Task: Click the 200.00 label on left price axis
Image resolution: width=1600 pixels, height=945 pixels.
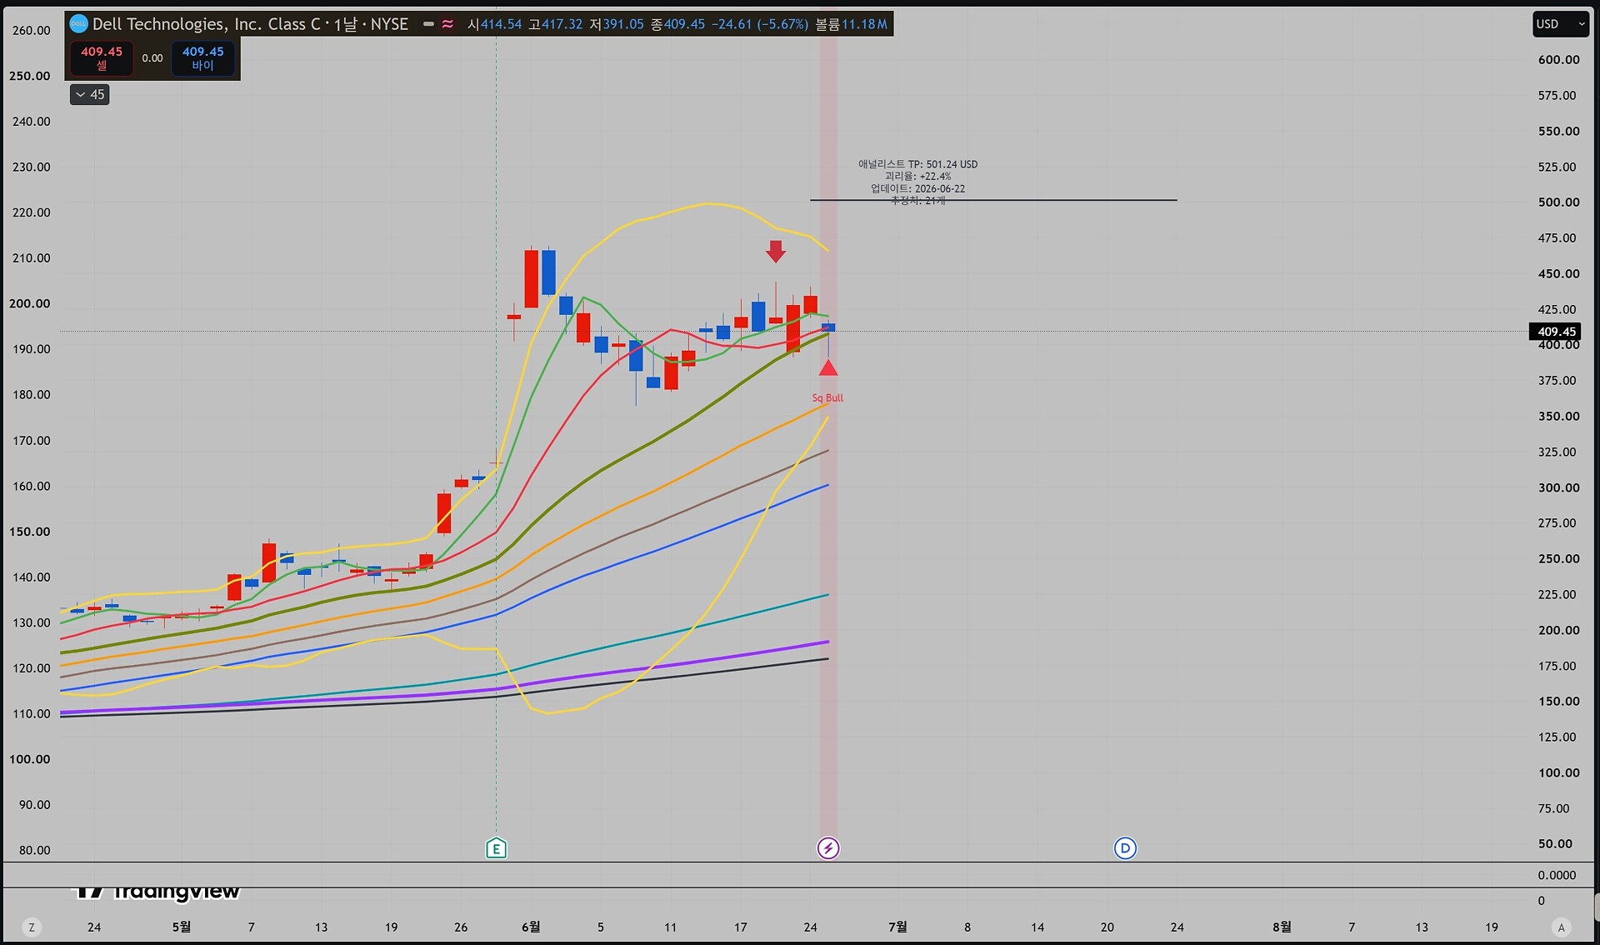Action: pyautogui.click(x=30, y=303)
